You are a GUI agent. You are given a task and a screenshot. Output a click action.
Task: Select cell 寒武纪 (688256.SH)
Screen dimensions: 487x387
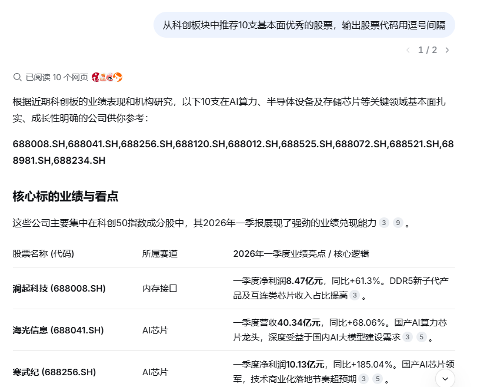(x=54, y=372)
